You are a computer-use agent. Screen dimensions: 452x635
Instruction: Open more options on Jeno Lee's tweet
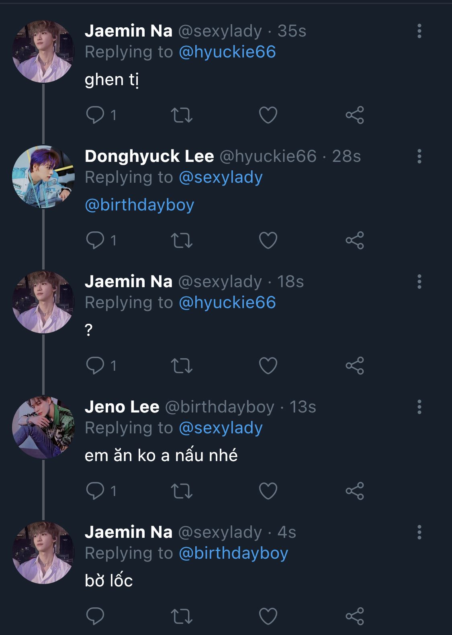point(419,407)
